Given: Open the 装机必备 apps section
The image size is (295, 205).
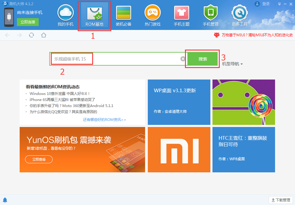Looking at the screenshot, I should coord(123,16).
